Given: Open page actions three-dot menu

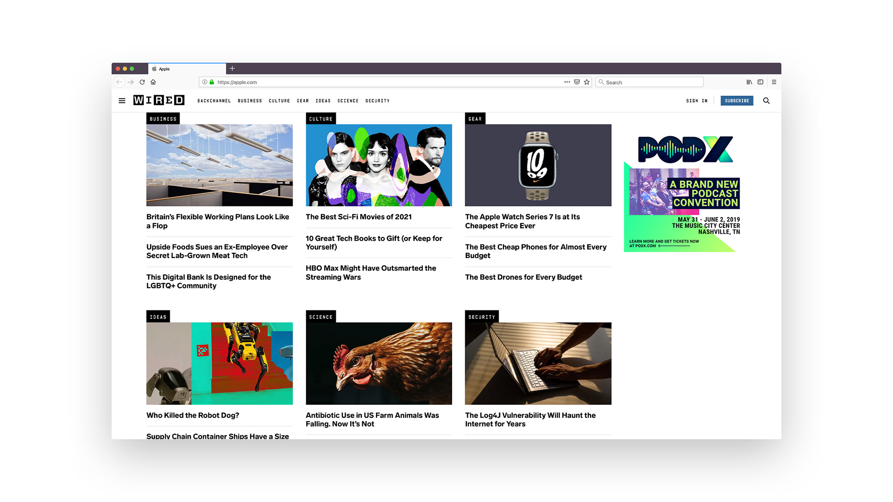Looking at the screenshot, I should (567, 82).
